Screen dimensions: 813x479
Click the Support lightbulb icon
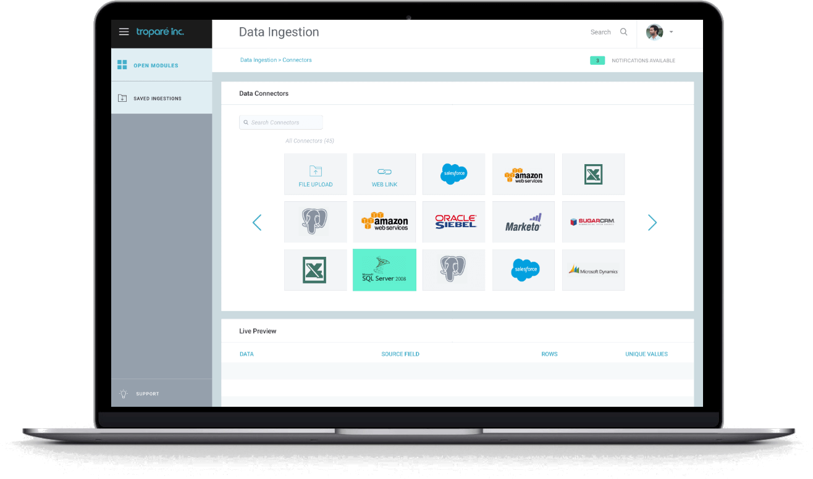123,393
